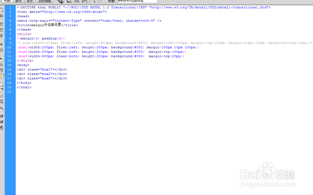This screenshot has width=313, height=195.
Task: Toggle line numbers display
Action: click(2, 59)
